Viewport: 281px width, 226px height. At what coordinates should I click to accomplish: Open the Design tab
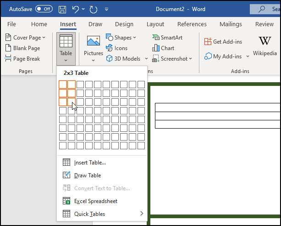click(x=124, y=24)
